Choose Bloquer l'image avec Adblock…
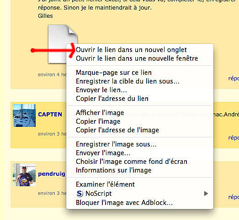Screen dimensions: 239x220 [x=140, y=203]
